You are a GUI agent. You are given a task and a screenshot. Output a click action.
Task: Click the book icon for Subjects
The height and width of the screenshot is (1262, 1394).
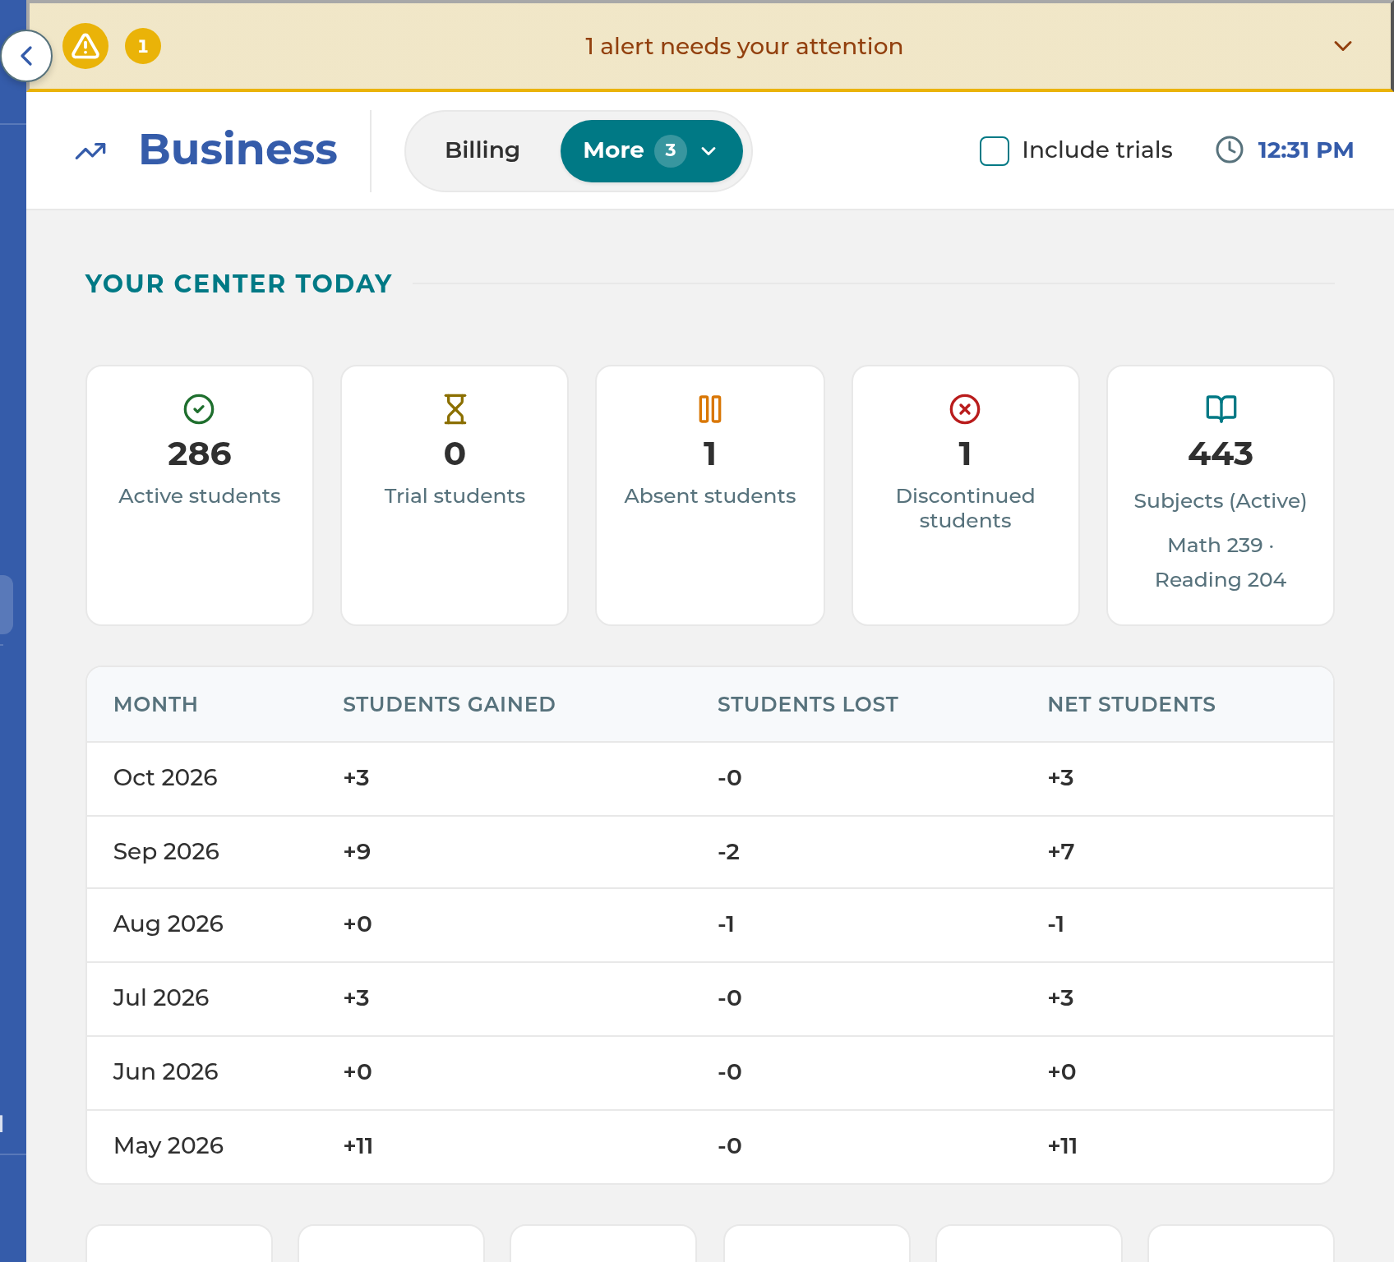pyautogui.click(x=1221, y=408)
